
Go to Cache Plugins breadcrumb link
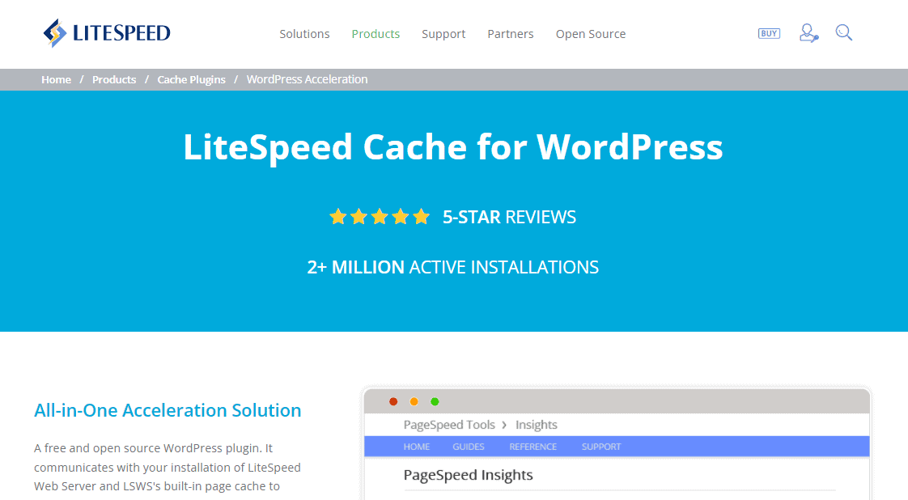click(191, 79)
